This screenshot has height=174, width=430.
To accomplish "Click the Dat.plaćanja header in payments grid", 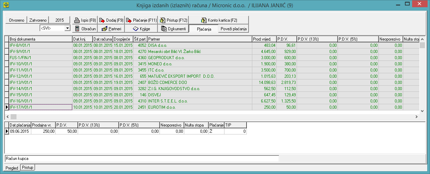I will 20,125.
